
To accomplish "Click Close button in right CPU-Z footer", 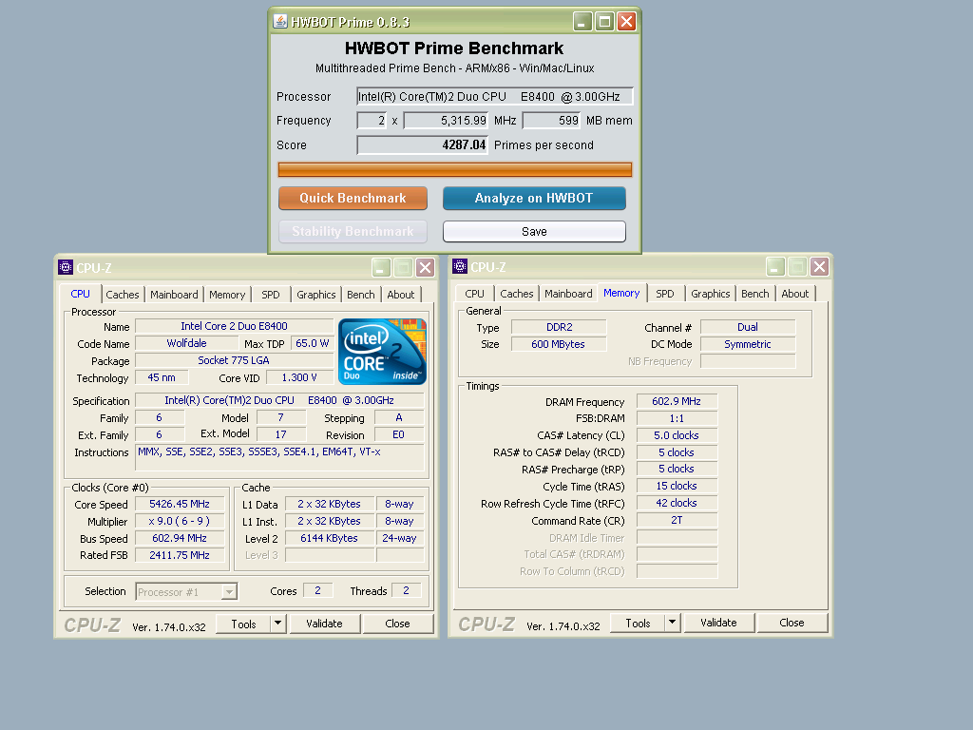I will (792, 624).
